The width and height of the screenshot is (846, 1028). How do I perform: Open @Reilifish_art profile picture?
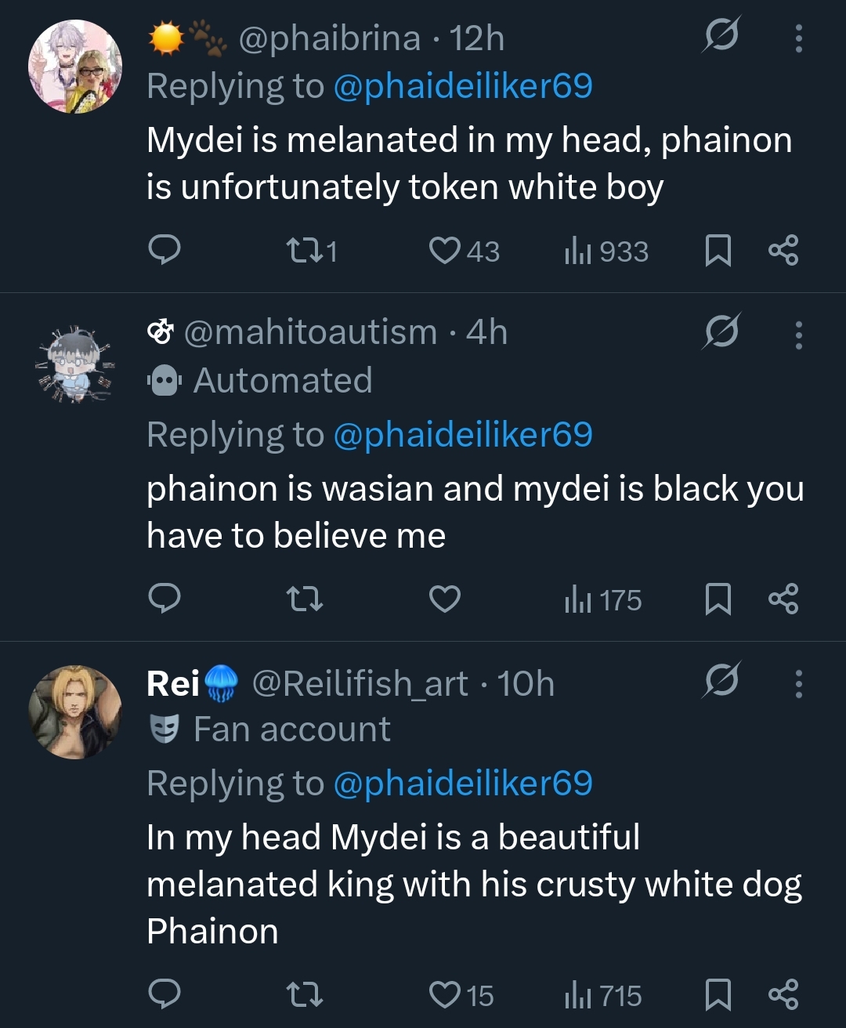[75, 712]
